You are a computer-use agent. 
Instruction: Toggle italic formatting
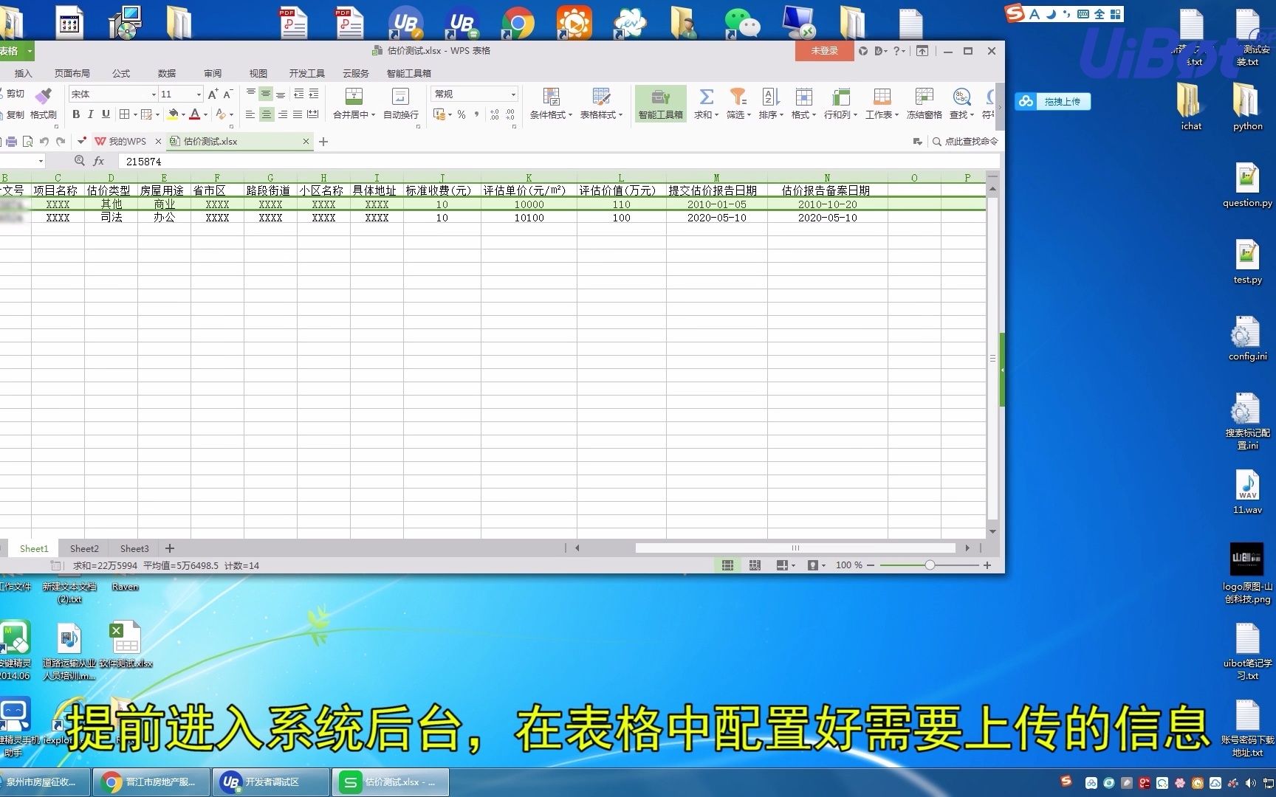click(90, 114)
